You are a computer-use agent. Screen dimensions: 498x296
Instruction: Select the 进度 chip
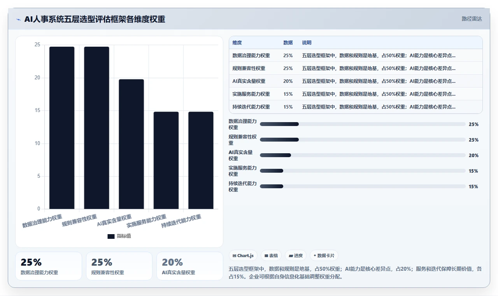(x=295, y=256)
